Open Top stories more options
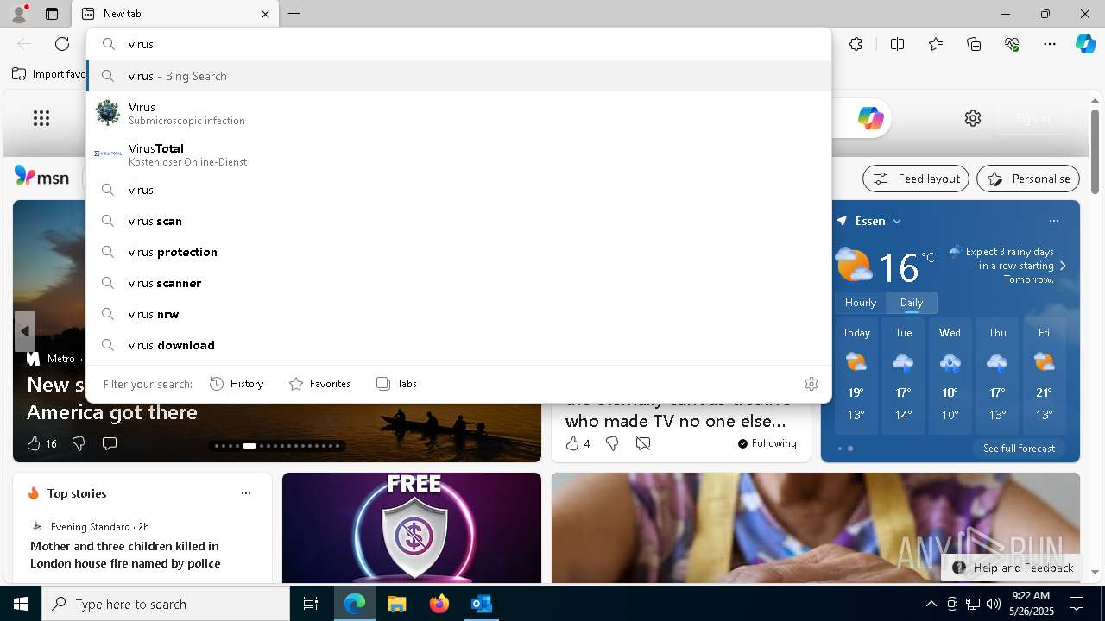 click(x=246, y=493)
